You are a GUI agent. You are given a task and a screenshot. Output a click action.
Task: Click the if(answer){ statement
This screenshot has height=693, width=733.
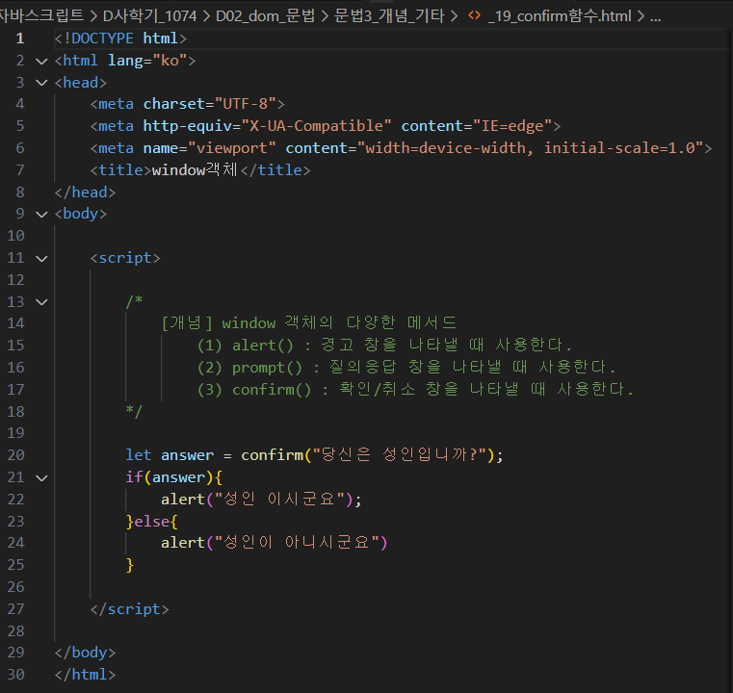(174, 477)
